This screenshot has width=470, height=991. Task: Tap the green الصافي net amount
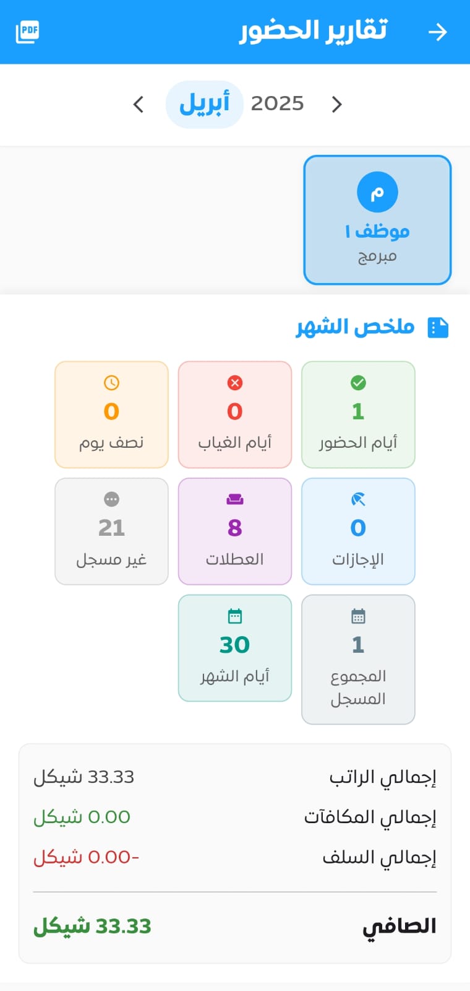pyautogui.click(x=93, y=927)
